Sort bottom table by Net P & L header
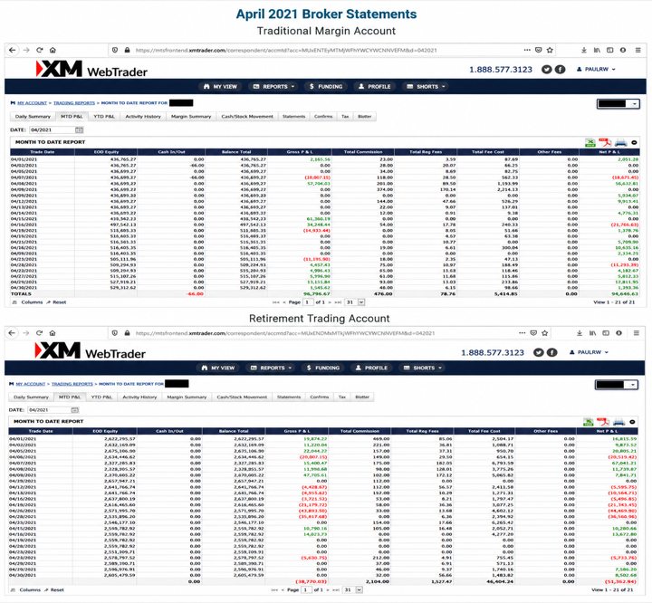Screen dimensions: 652x603 click(x=607, y=431)
